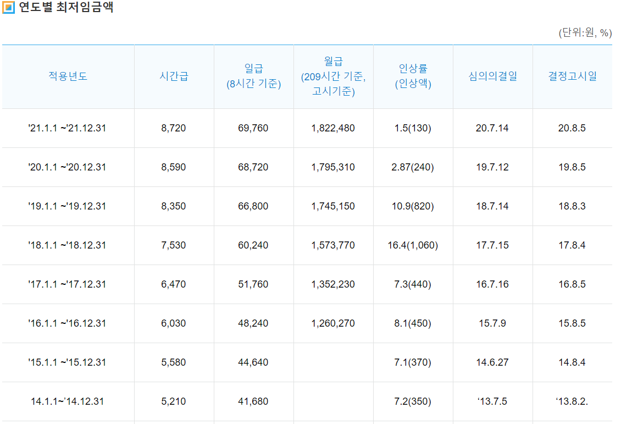
Task: Select the deliberation date 17.7.15
Action: pos(492,245)
